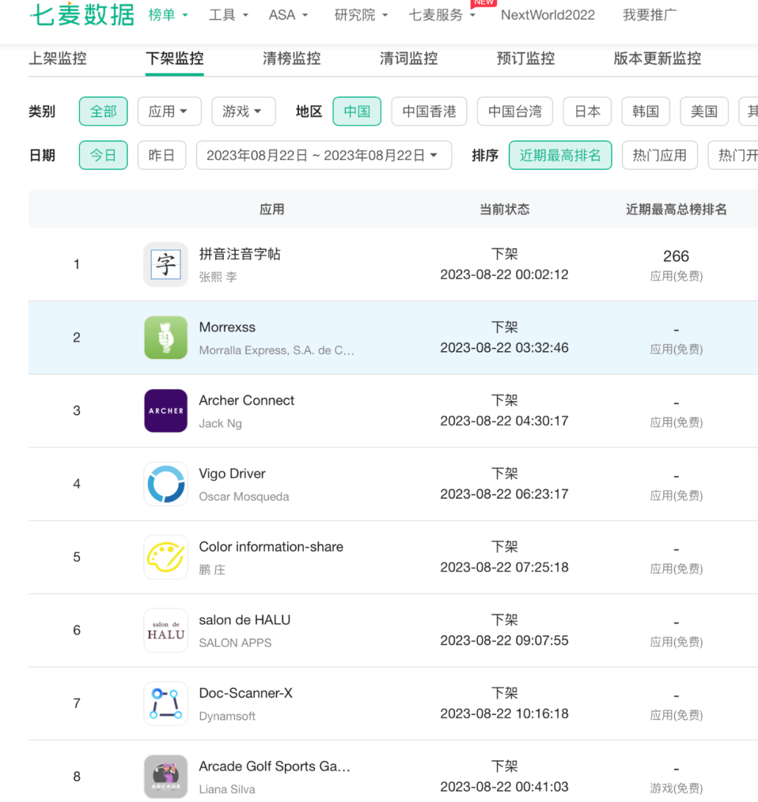The height and width of the screenshot is (802, 758).
Task: Open the salon de HALU name link
Action: pos(244,619)
